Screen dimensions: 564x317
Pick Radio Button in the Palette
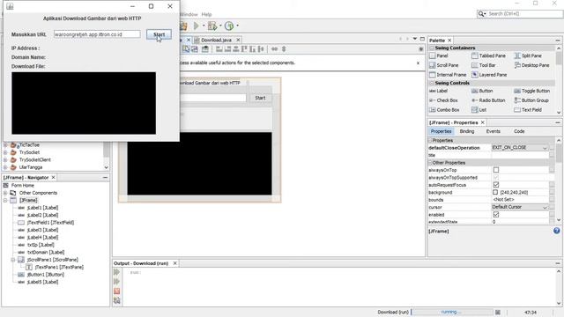tap(488, 100)
